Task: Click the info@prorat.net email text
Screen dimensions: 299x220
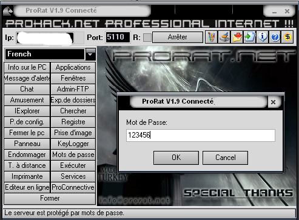Action: click(134, 201)
